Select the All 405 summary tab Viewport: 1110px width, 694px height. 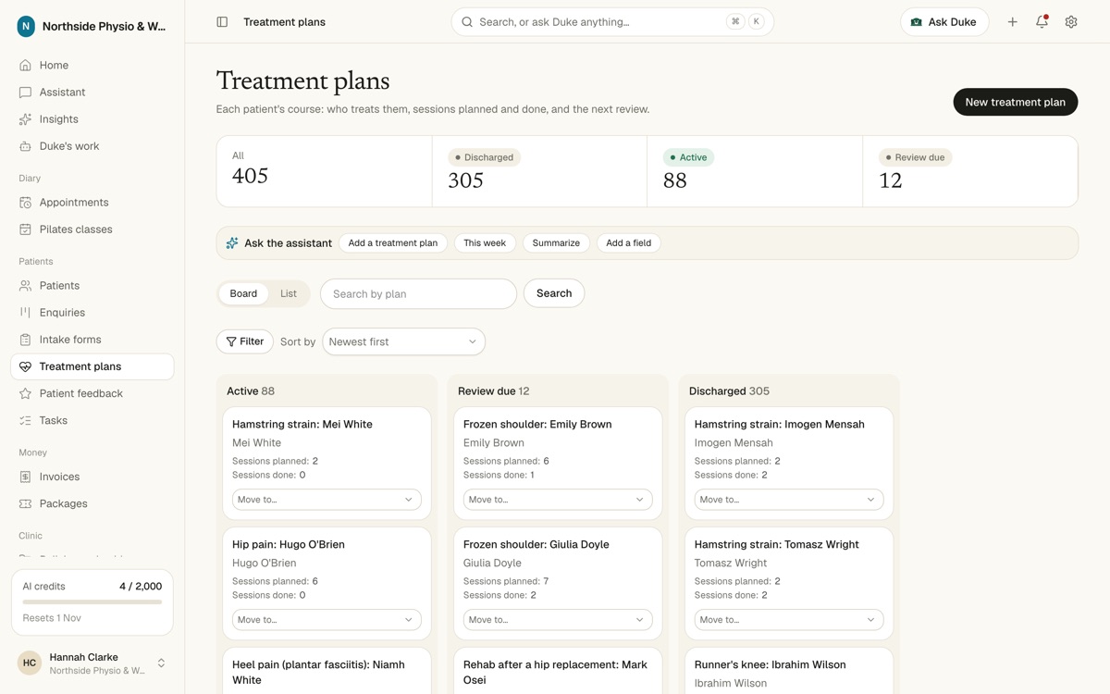pos(324,171)
